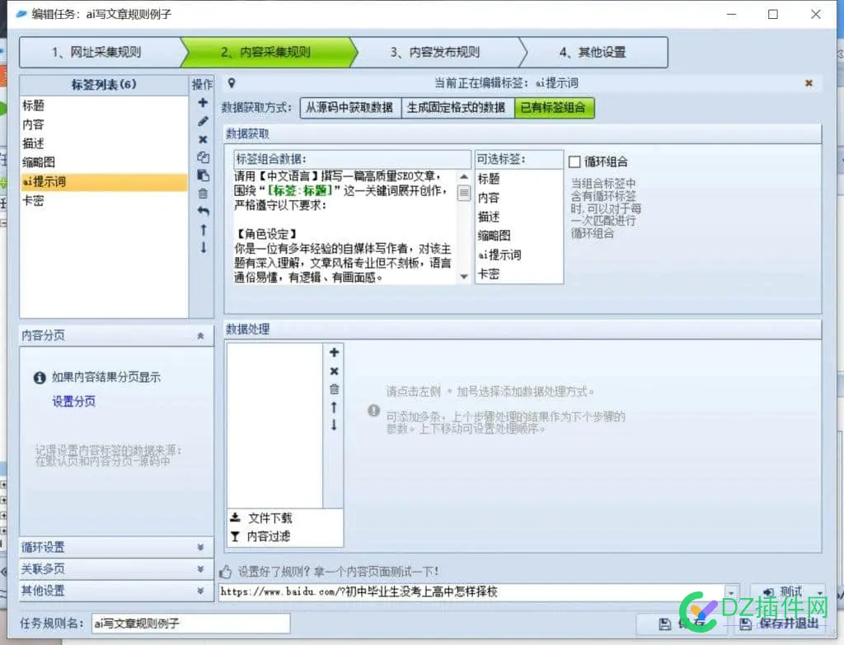Add a new tag with the plus icon
The height and width of the screenshot is (645, 844).
click(204, 103)
